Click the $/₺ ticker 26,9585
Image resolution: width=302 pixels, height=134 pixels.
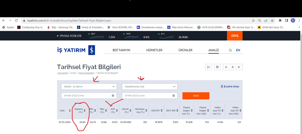(173, 36)
